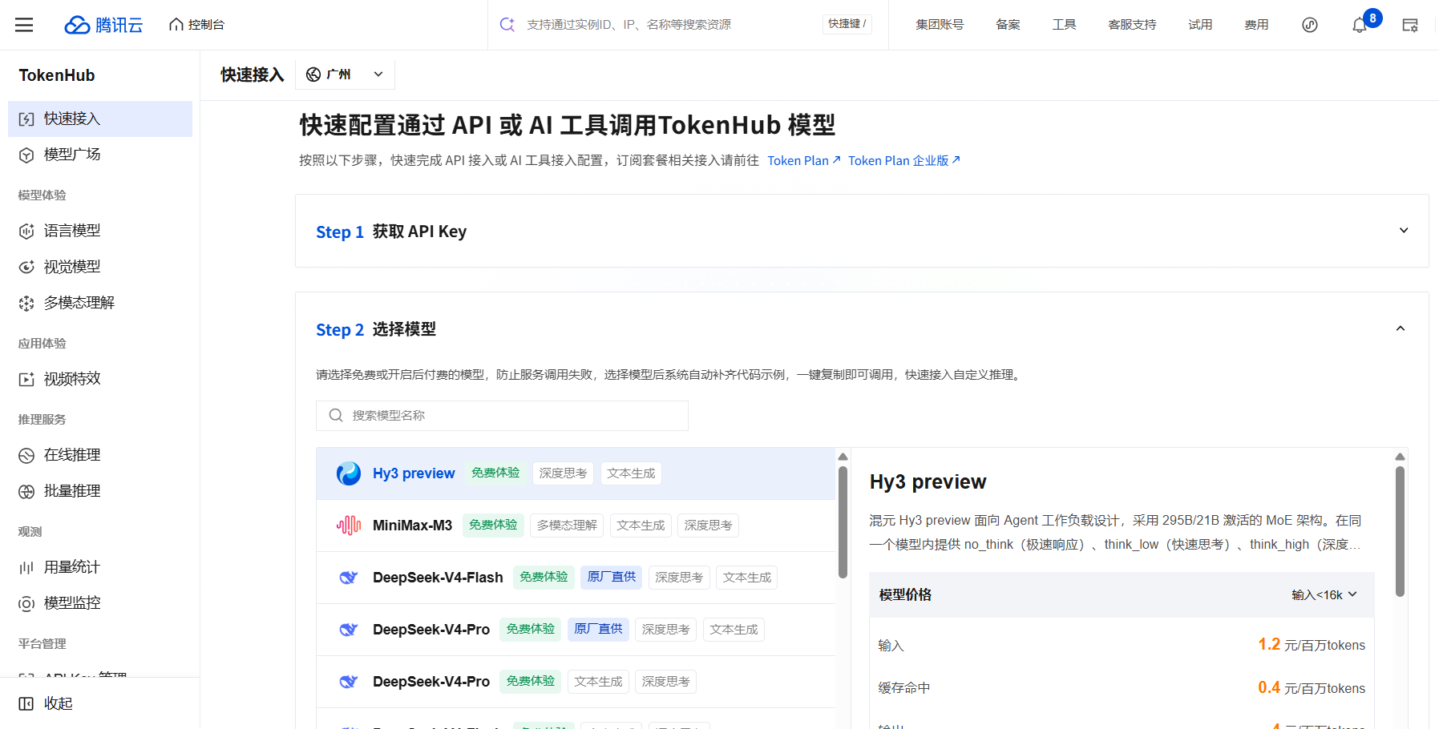Click the 视觉模型 eye icon
Screen dimensions: 1439x729
click(26, 267)
